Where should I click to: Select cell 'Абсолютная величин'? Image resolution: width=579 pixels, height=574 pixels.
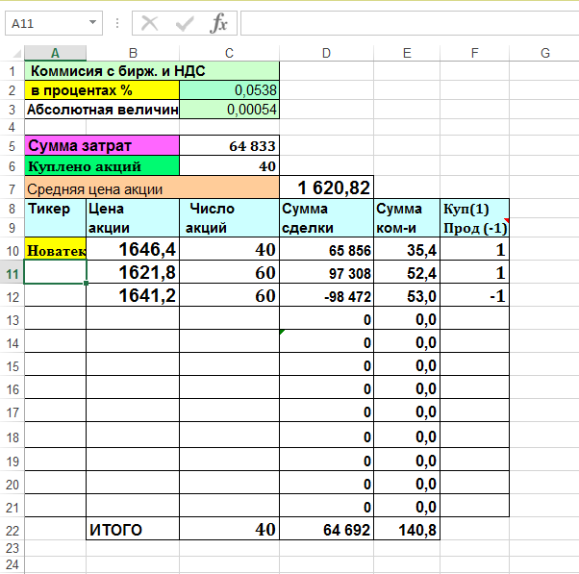pos(102,110)
